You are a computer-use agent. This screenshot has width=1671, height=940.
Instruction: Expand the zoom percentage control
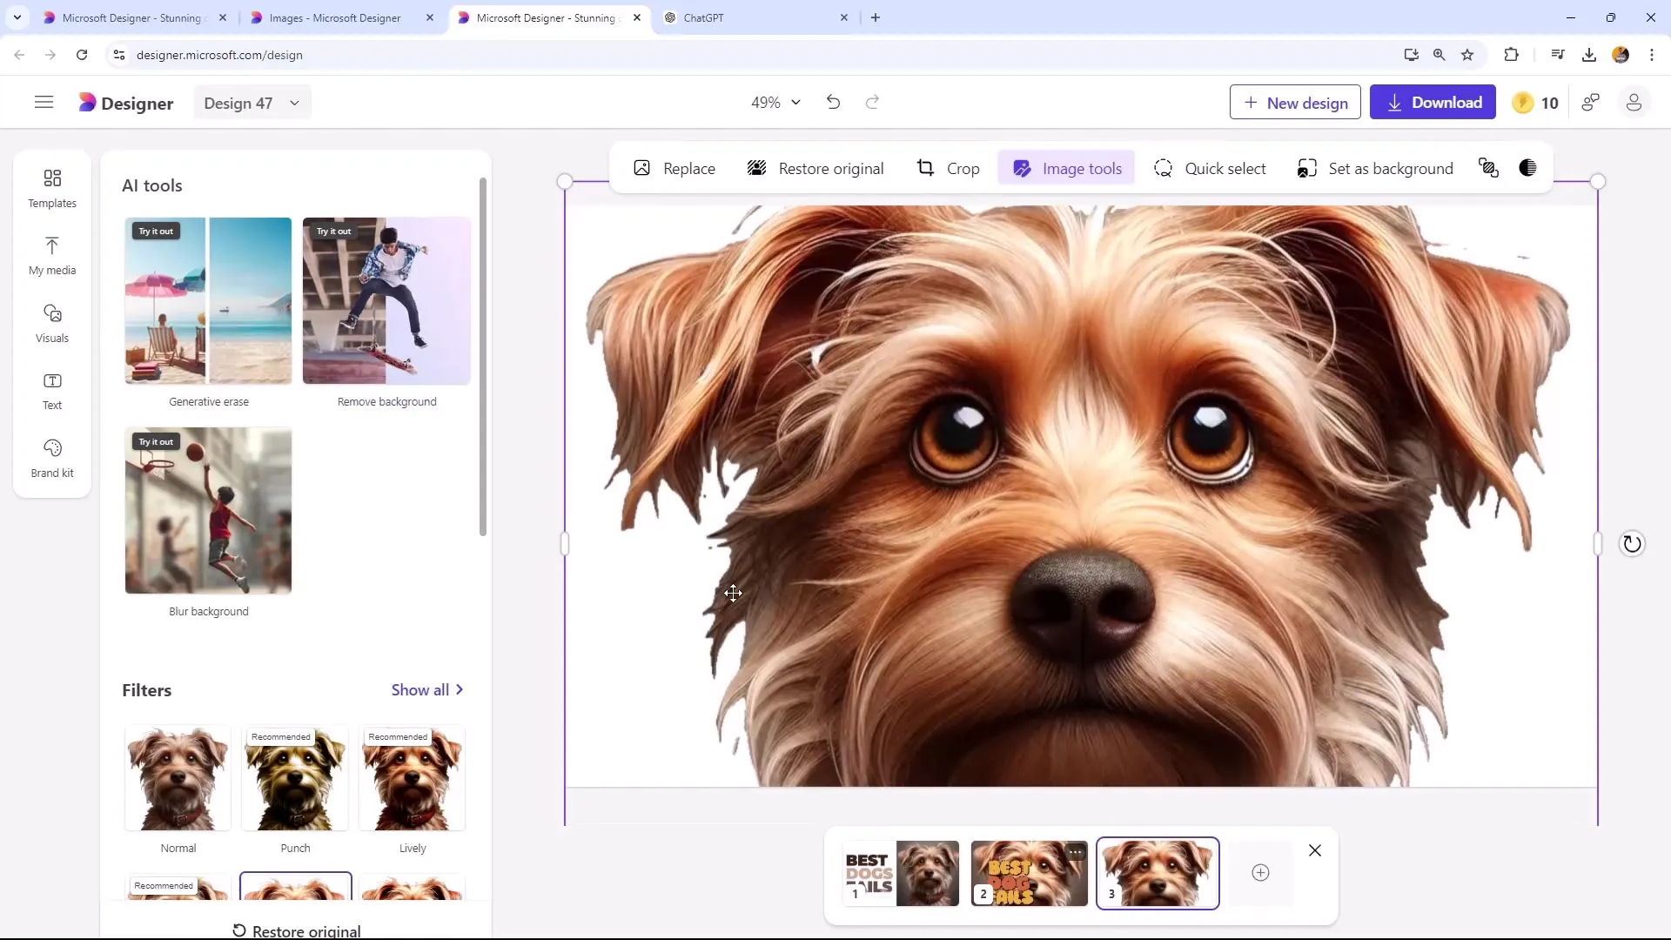[795, 102]
